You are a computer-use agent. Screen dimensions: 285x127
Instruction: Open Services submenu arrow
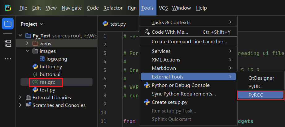(x=230, y=51)
